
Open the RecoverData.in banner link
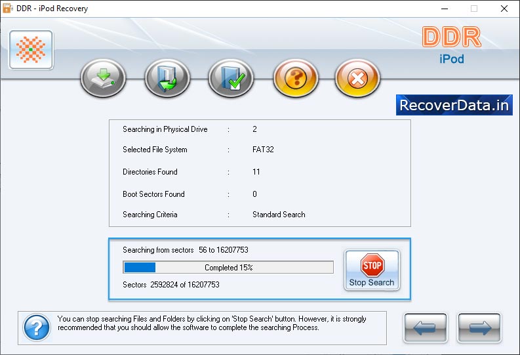(454, 105)
